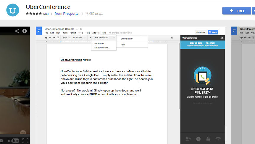Open the 'from Firespotter' developer link
The width and height of the screenshot is (255, 144).
pyautogui.click(x=67, y=14)
